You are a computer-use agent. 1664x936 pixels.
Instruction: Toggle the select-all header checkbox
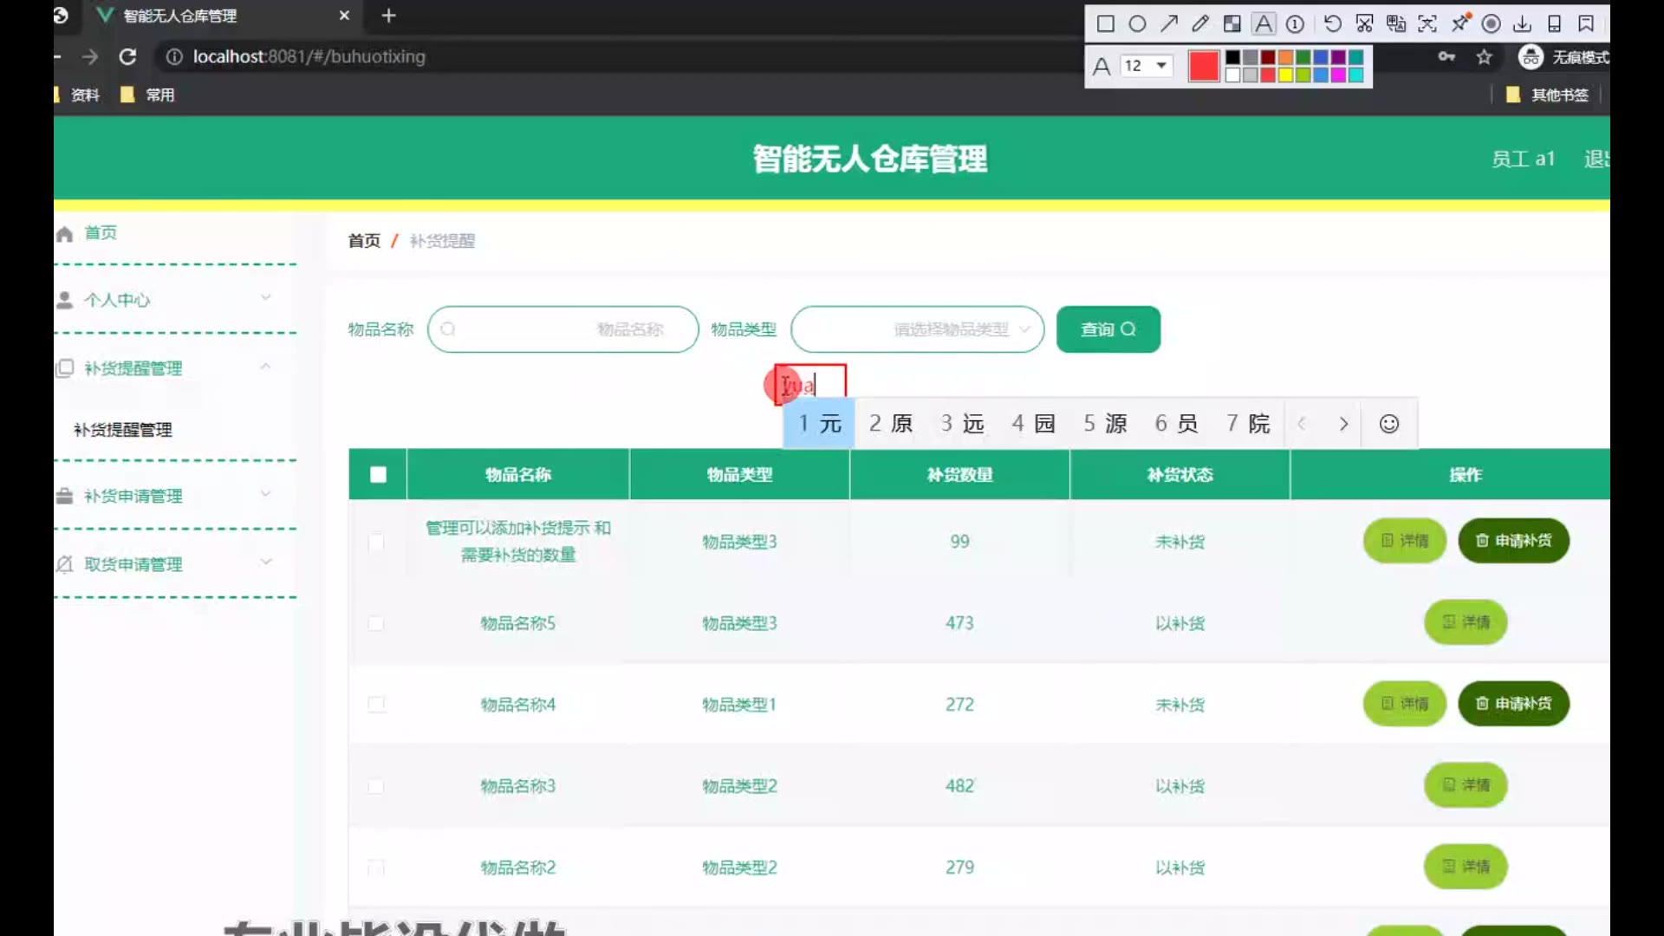378,475
